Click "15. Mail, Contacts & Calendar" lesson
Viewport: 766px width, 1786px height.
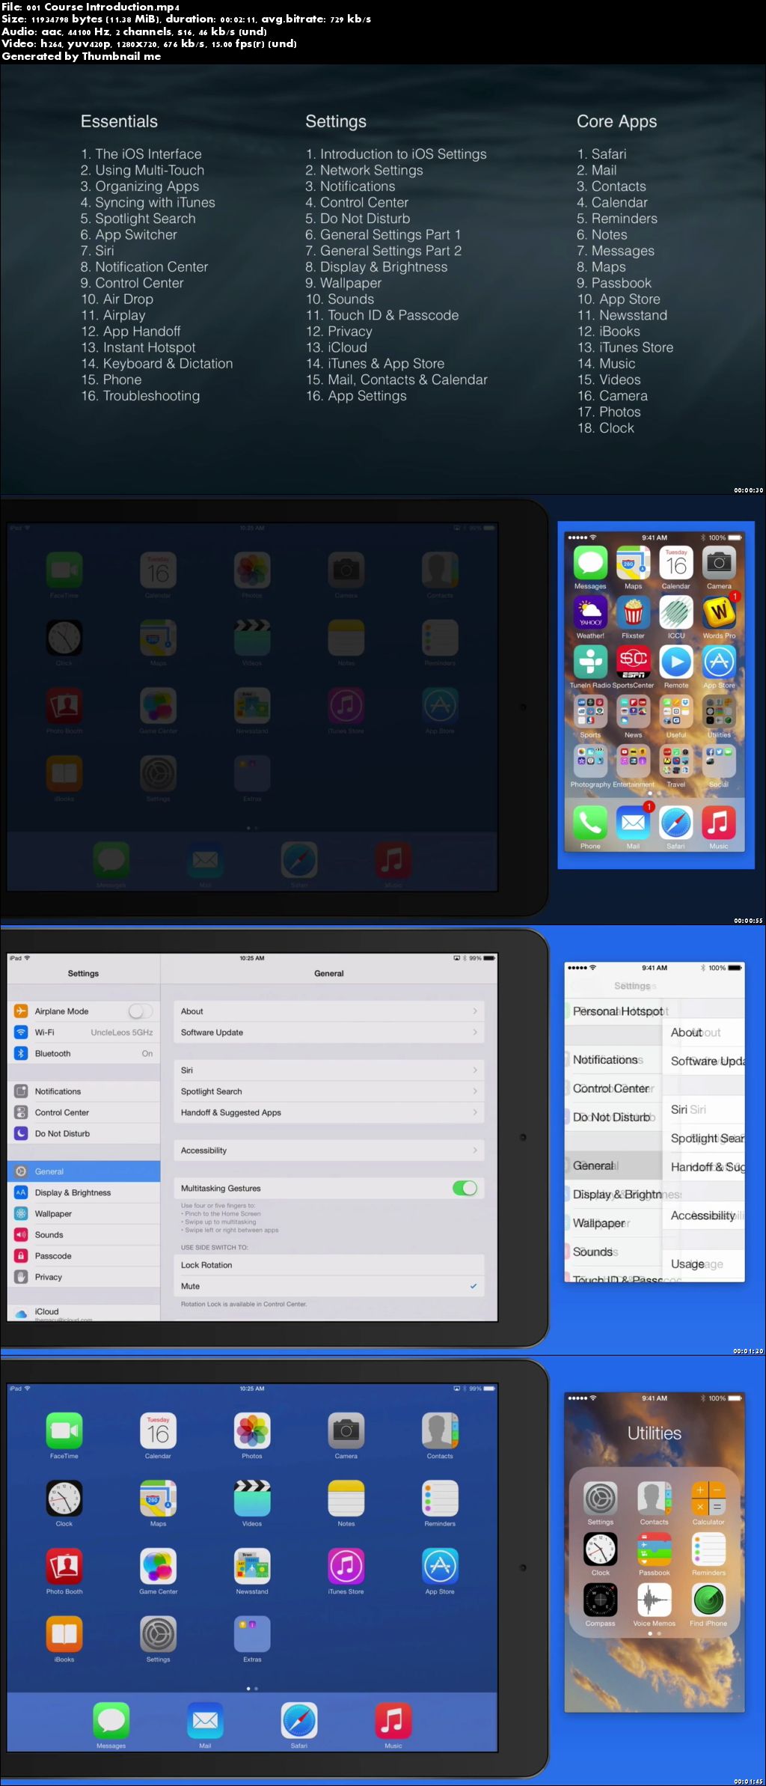pos(396,380)
